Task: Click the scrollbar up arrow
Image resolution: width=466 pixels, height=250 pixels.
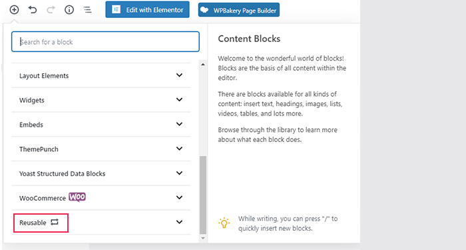Action: tap(203, 64)
